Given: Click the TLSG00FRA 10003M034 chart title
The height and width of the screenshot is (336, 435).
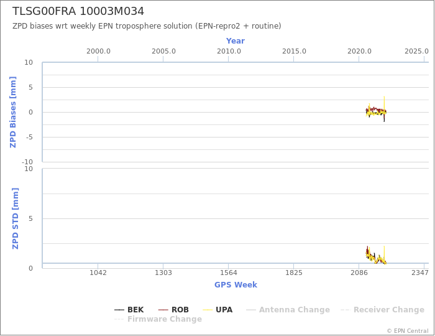Looking at the screenshot, I should click(78, 11).
